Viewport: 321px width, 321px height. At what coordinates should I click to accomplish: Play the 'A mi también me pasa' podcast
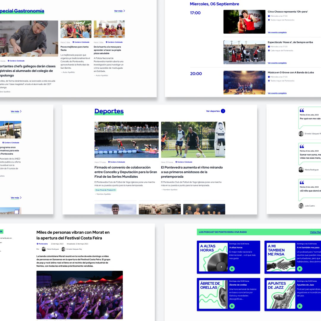(300, 268)
